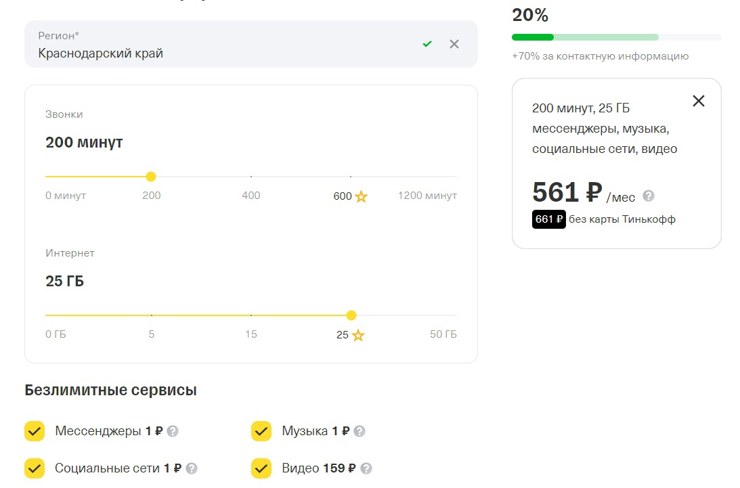Click the 661 ₽ price badge without Tinkoff card
The image size is (740, 488).
pos(548,219)
